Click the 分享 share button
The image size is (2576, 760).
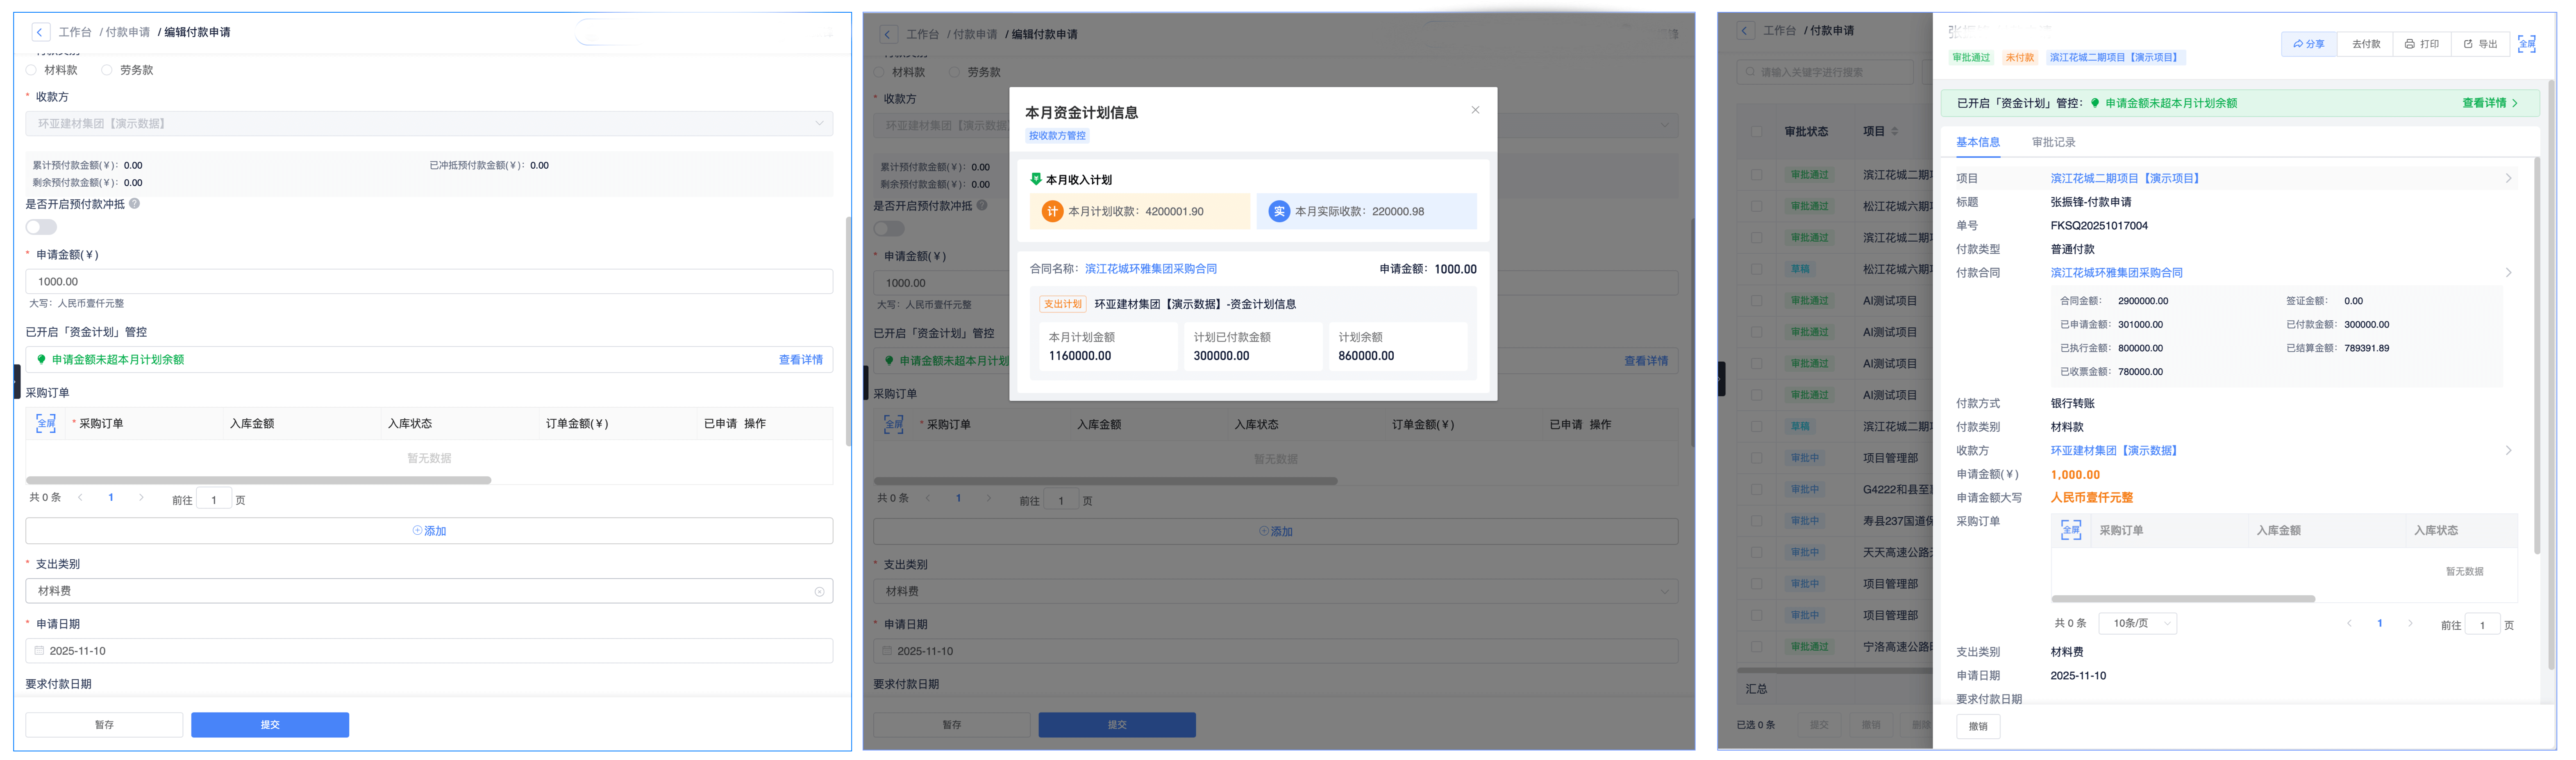click(x=2308, y=44)
